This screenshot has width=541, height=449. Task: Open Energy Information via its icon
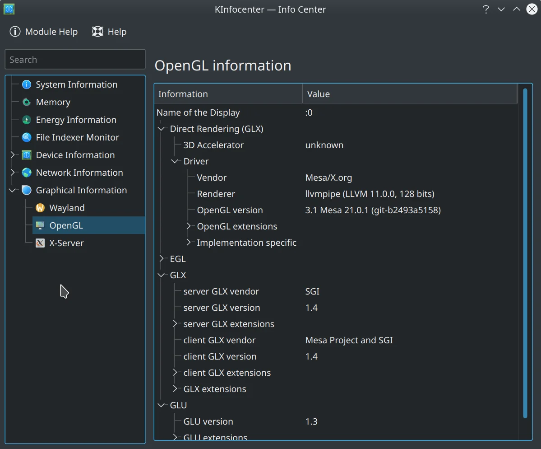click(27, 120)
